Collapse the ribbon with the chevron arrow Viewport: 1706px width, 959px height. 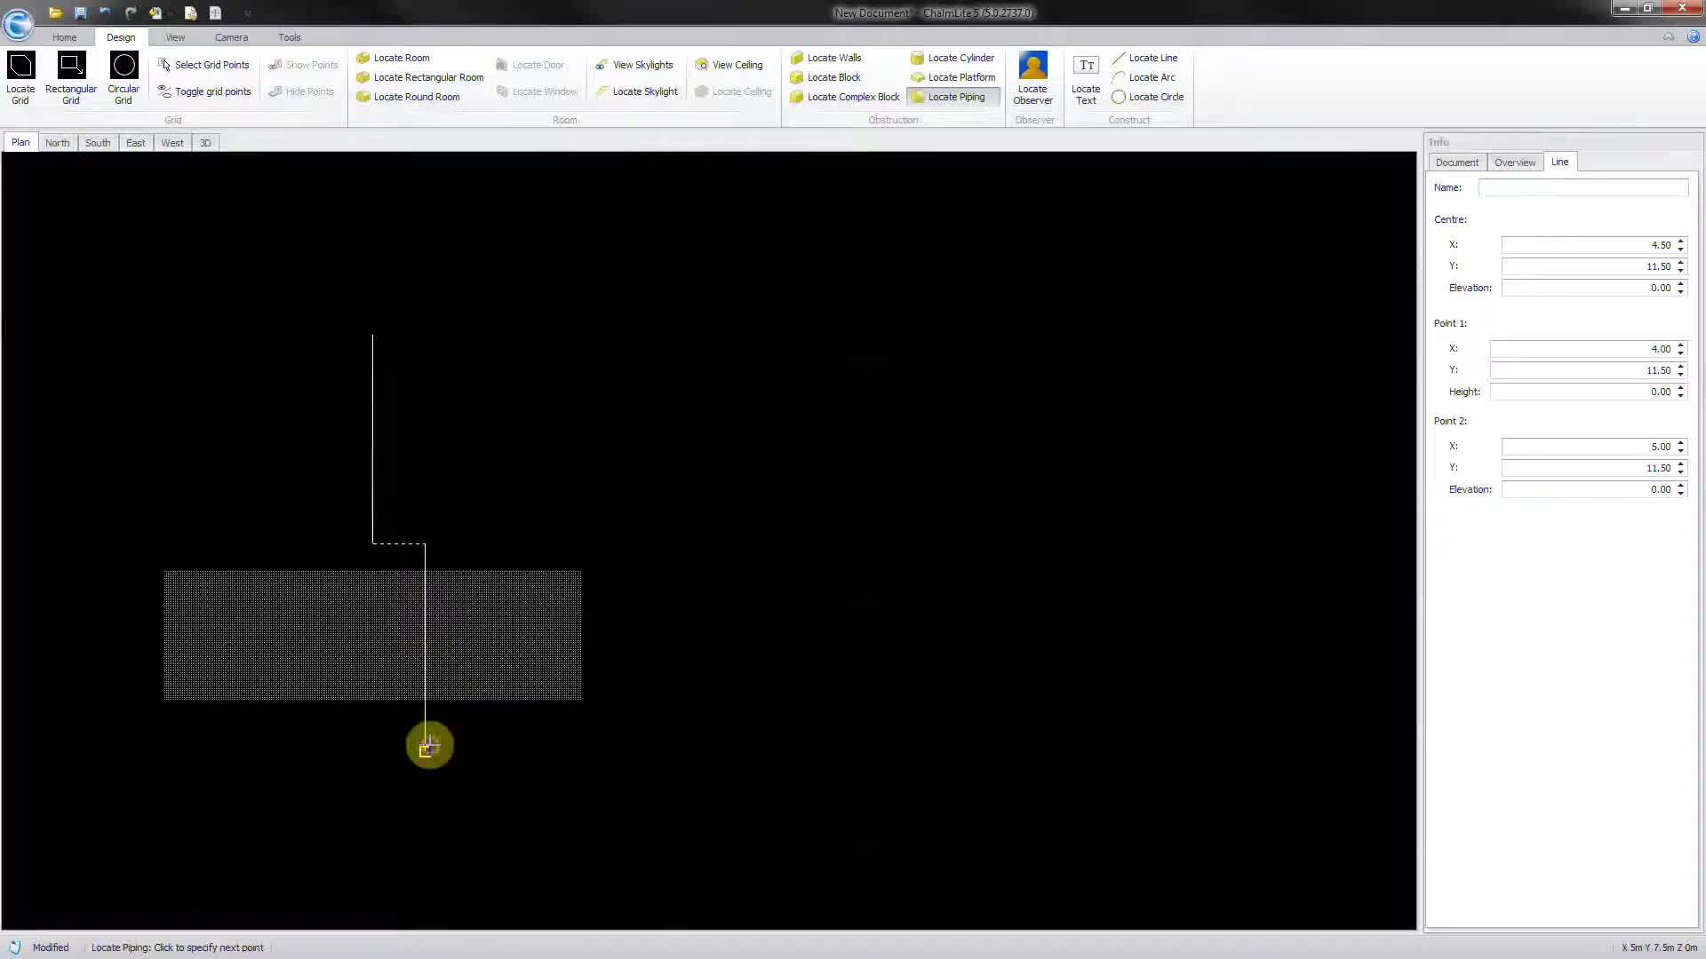tap(1669, 37)
